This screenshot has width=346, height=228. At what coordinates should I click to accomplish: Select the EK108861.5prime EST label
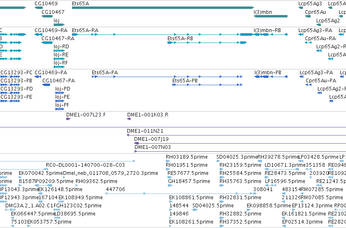point(191,198)
